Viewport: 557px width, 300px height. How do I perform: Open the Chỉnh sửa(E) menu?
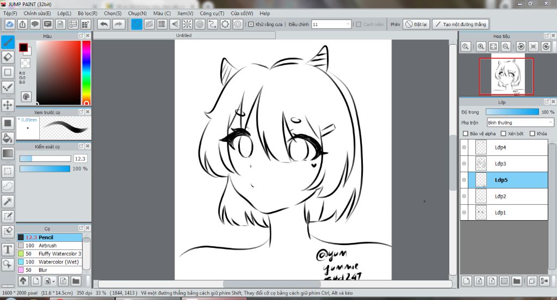(x=38, y=13)
